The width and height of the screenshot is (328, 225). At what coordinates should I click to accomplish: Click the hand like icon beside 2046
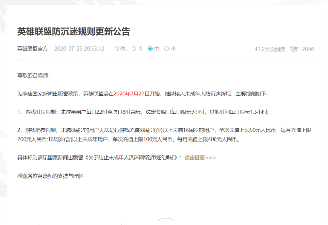tap(294, 49)
